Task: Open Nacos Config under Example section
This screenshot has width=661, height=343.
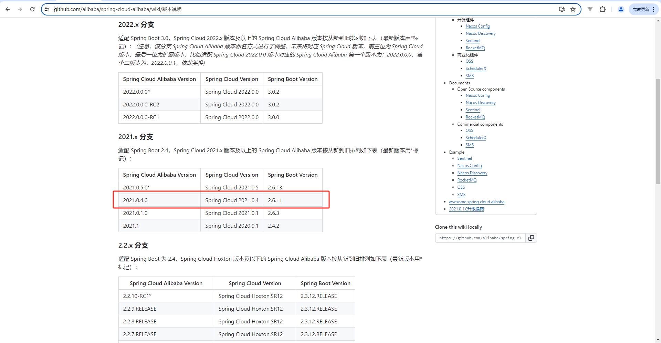Action: (469, 166)
